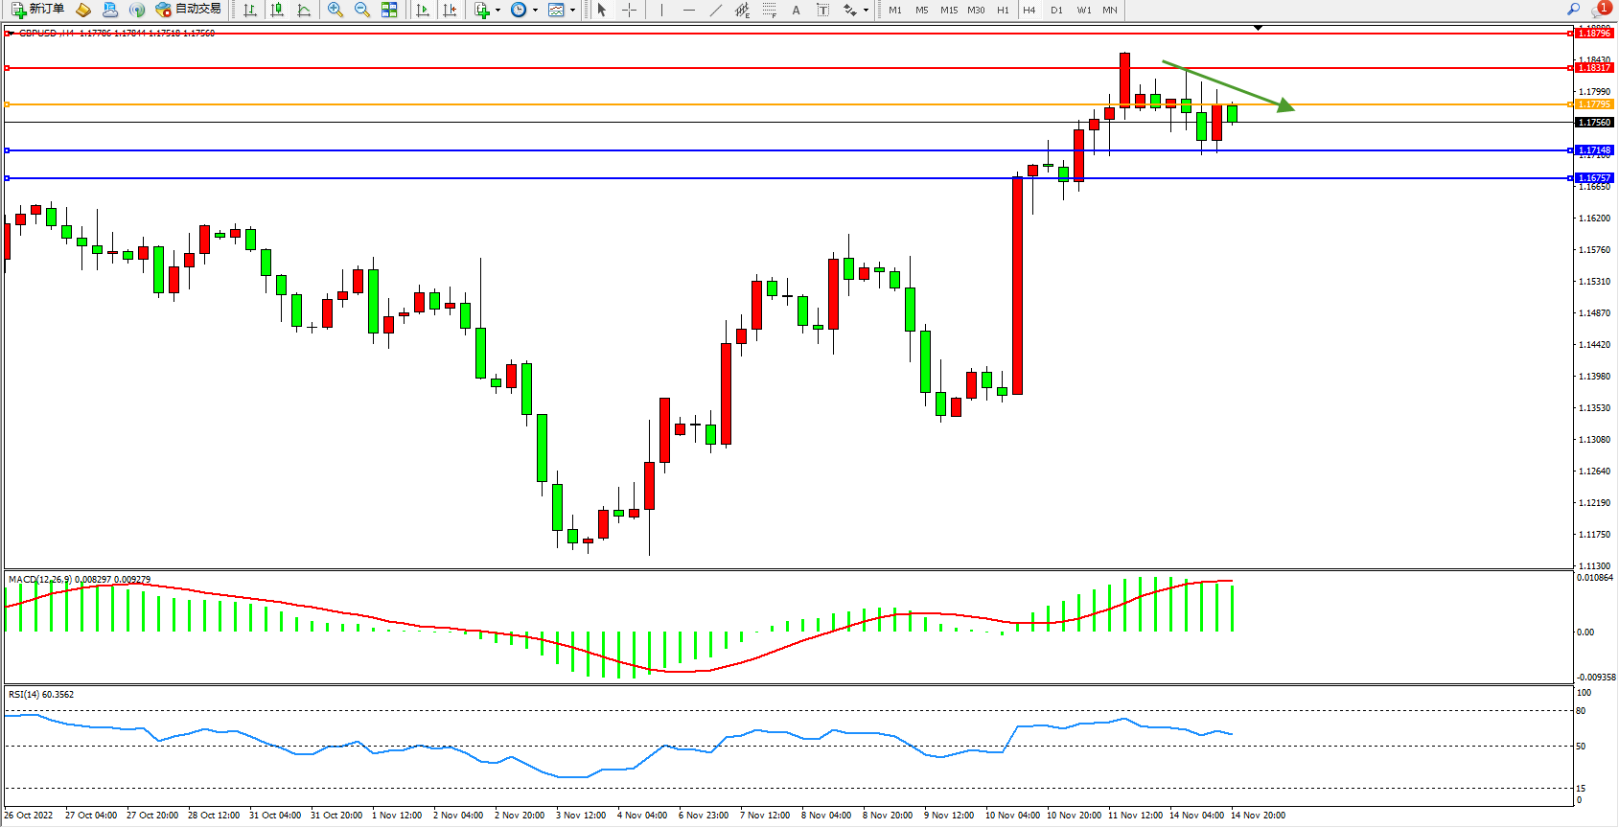
Task: Select the crosshair tool
Action: [x=629, y=10]
